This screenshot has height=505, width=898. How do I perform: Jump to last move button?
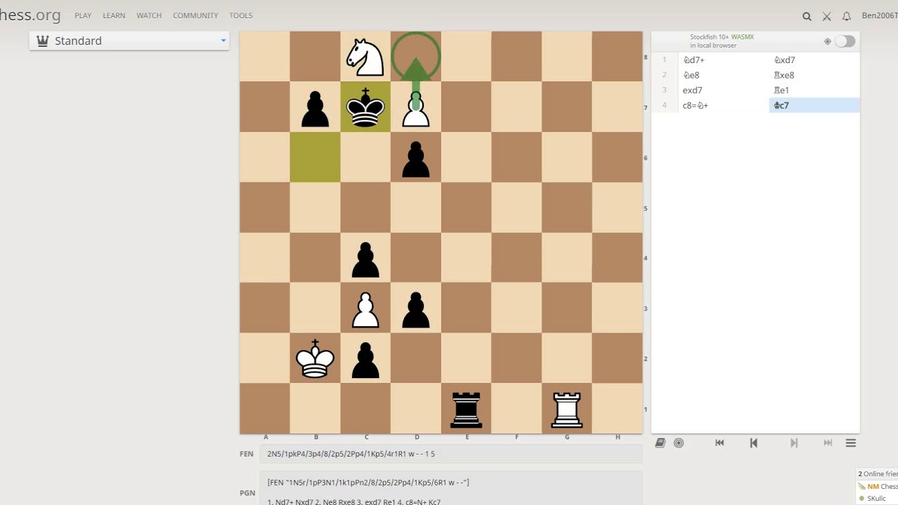point(828,443)
